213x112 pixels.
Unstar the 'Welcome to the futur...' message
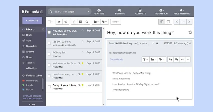82,63
